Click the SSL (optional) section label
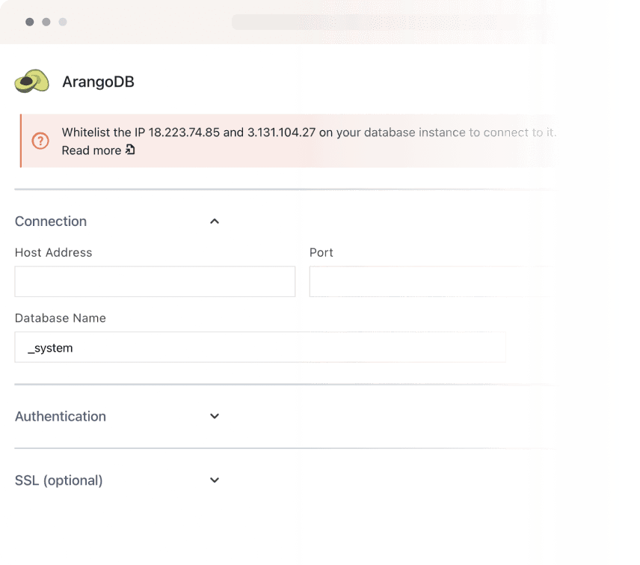This screenshot has width=640, height=565. click(58, 480)
